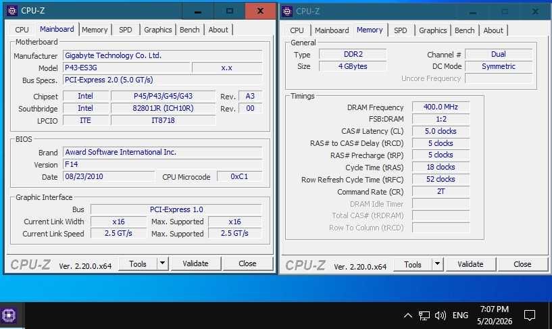Open About tab in left window
The height and width of the screenshot is (329, 552).
[x=218, y=30]
